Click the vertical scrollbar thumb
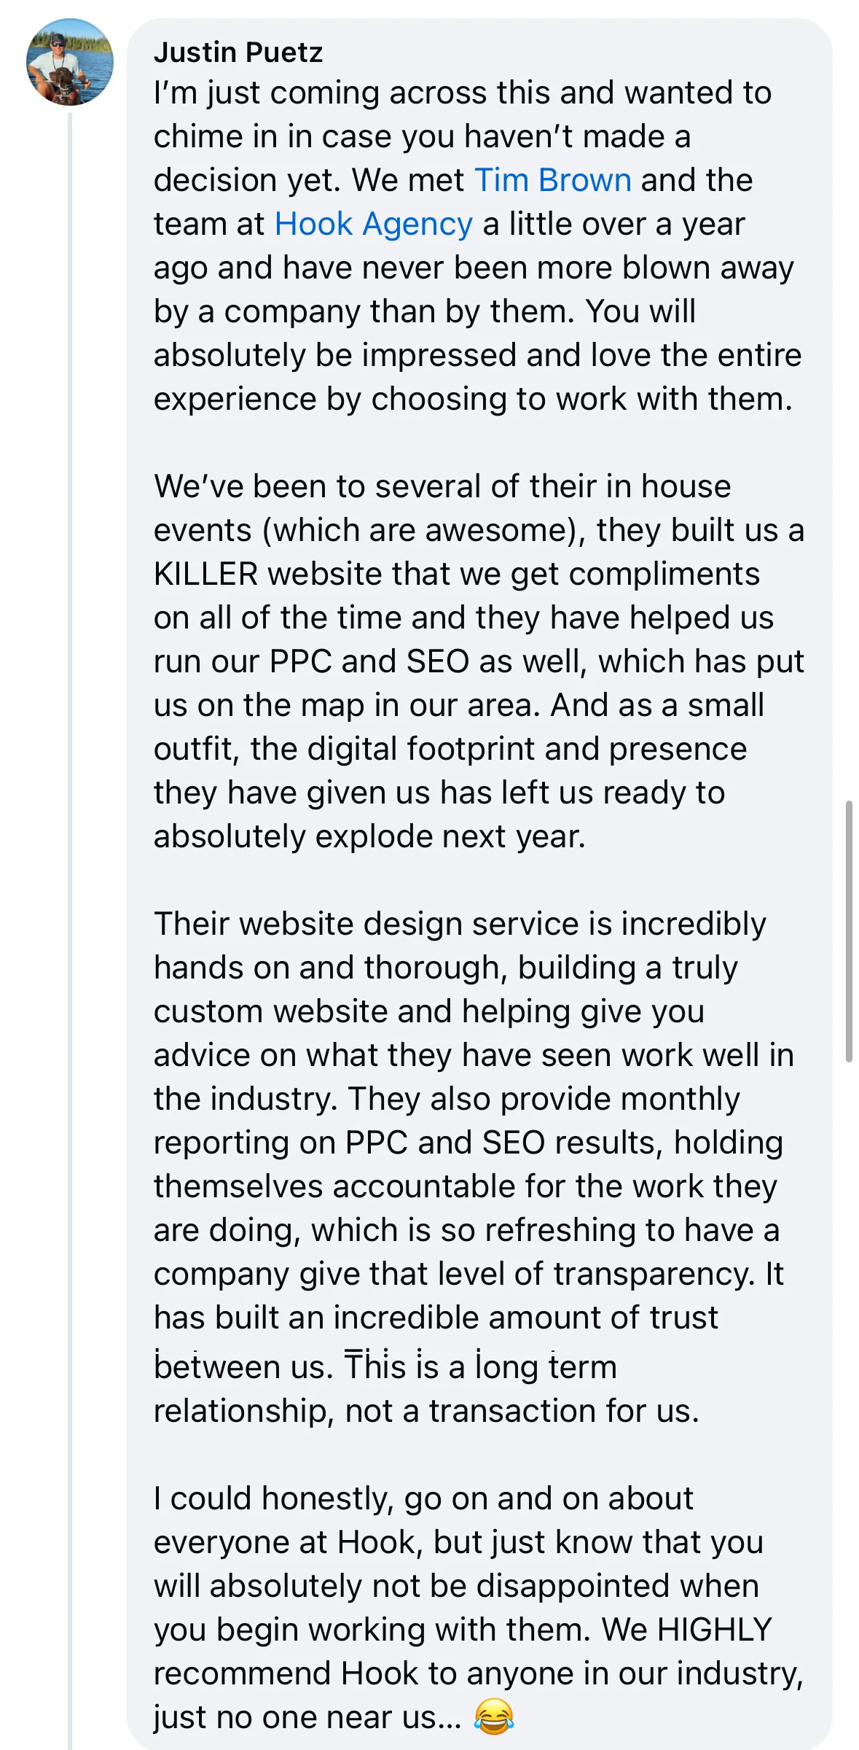 point(848,930)
